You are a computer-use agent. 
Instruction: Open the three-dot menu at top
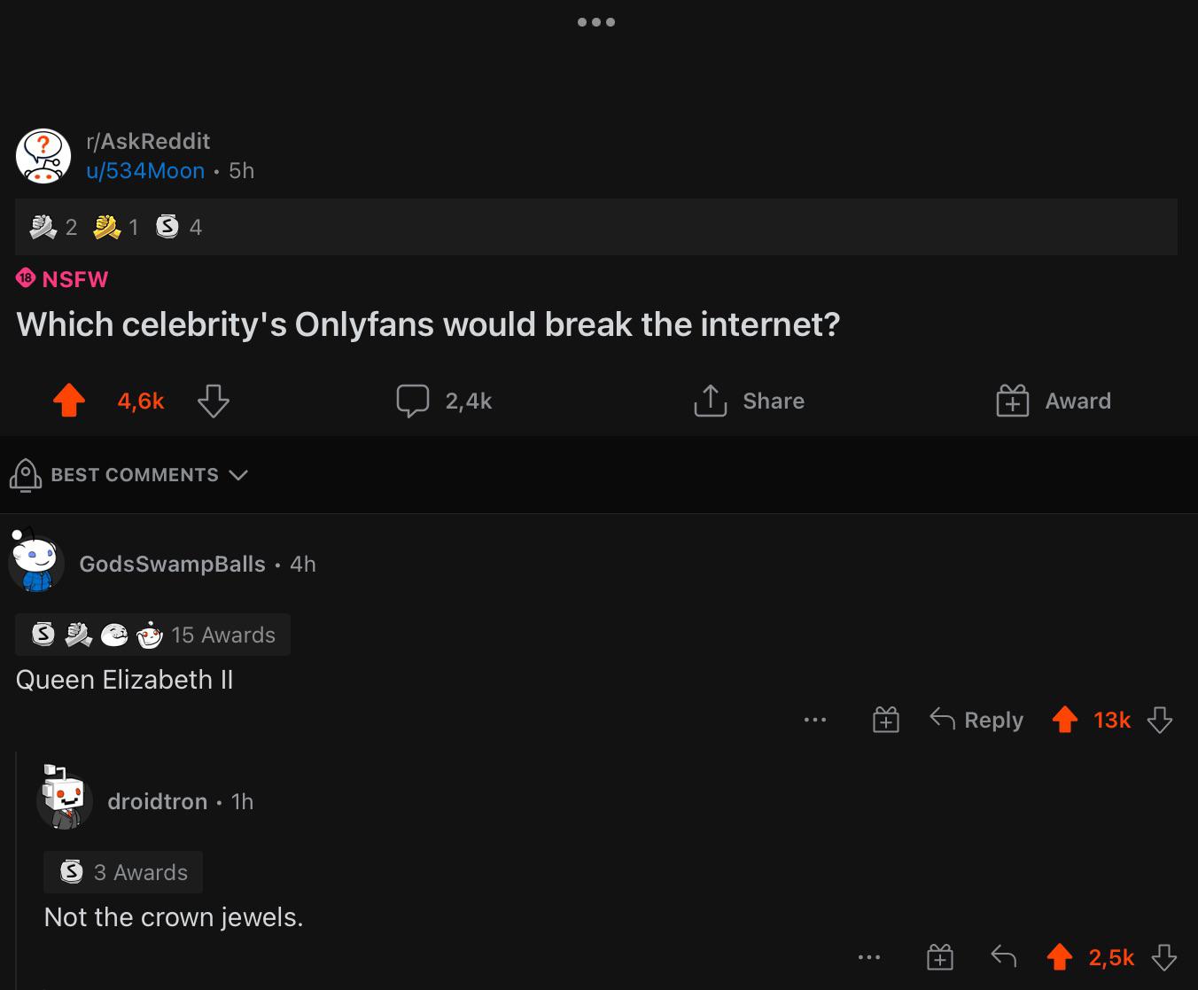pos(596,22)
